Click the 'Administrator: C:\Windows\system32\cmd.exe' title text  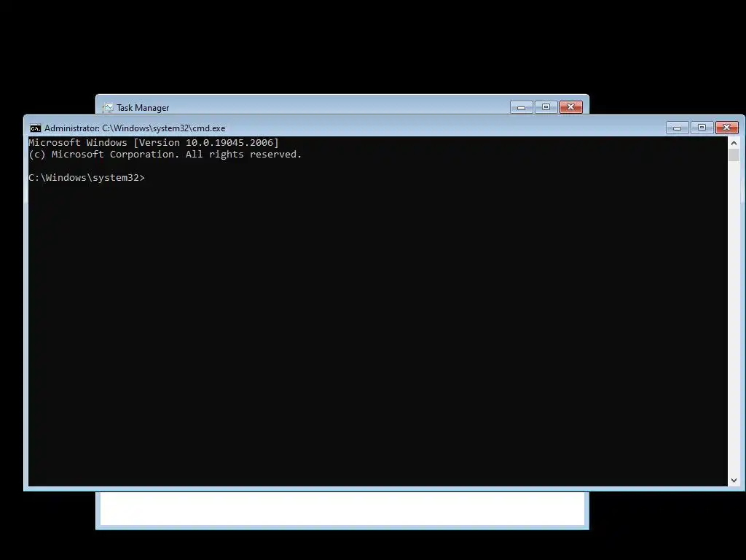point(135,128)
